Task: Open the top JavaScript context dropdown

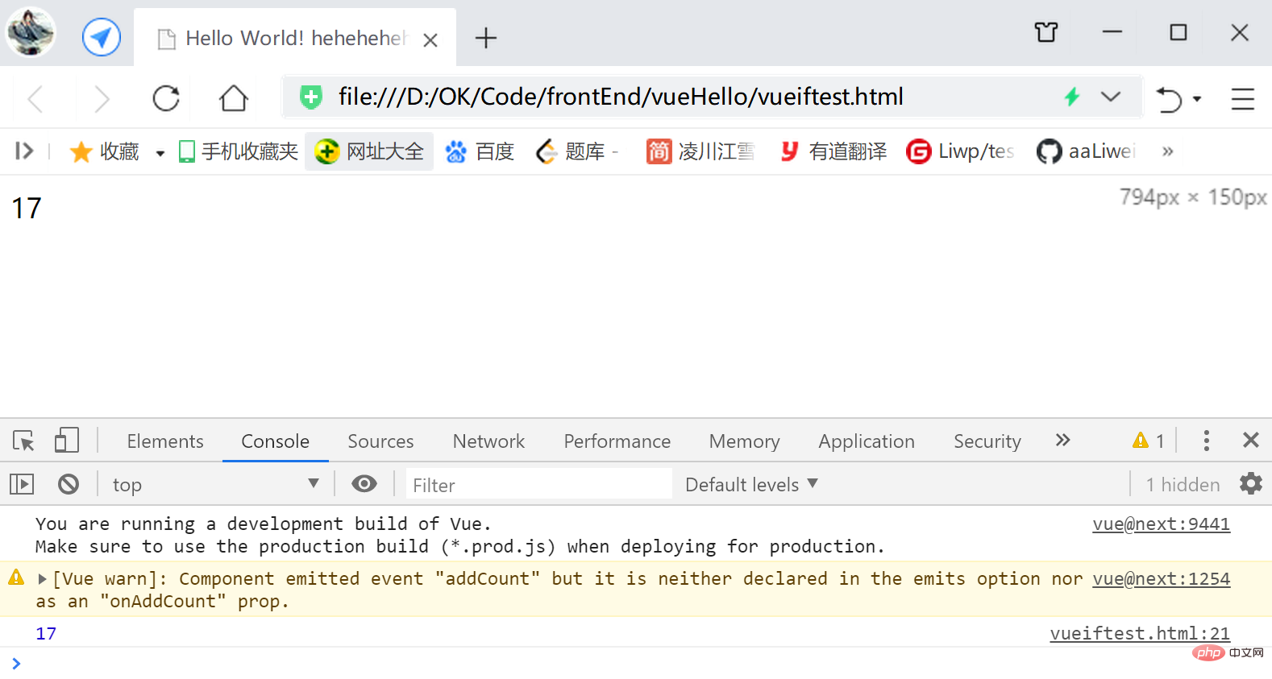Action: [x=216, y=484]
